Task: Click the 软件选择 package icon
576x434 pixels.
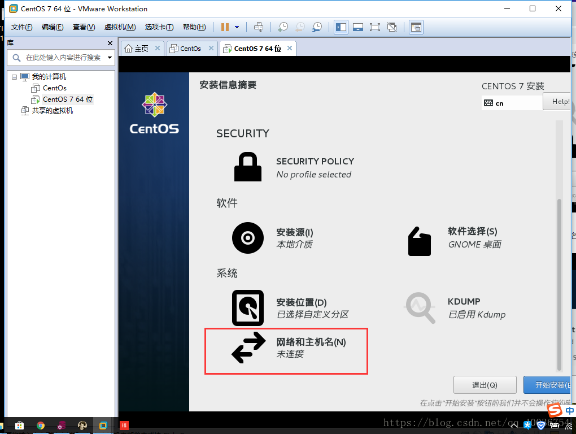Action: coord(420,241)
